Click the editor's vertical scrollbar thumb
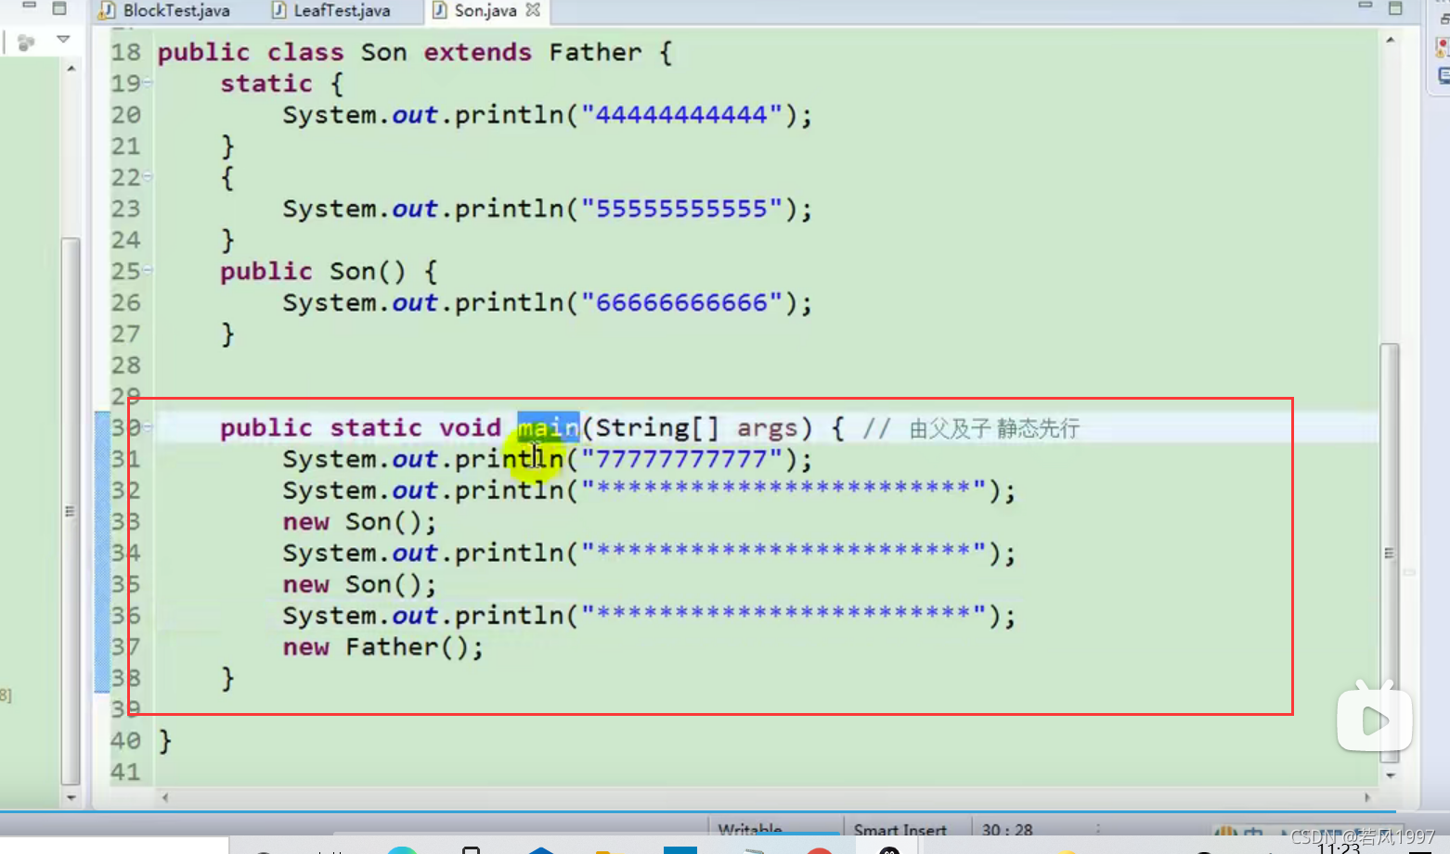 coord(1390,553)
